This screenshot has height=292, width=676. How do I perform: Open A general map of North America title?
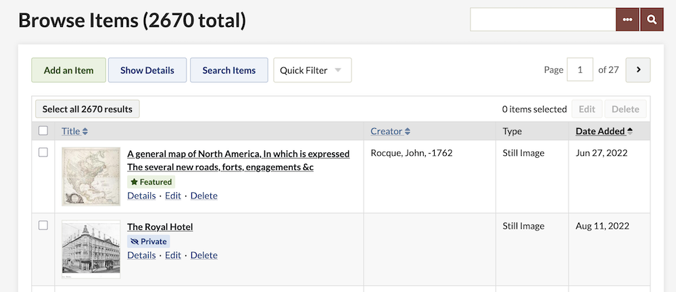click(x=239, y=160)
